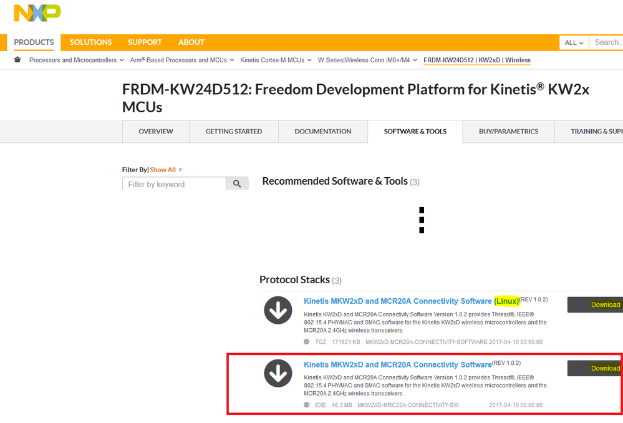The width and height of the screenshot is (623, 423).
Task: Open the PRODUCTS menu
Action: pyautogui.click(x=34, y=42)
